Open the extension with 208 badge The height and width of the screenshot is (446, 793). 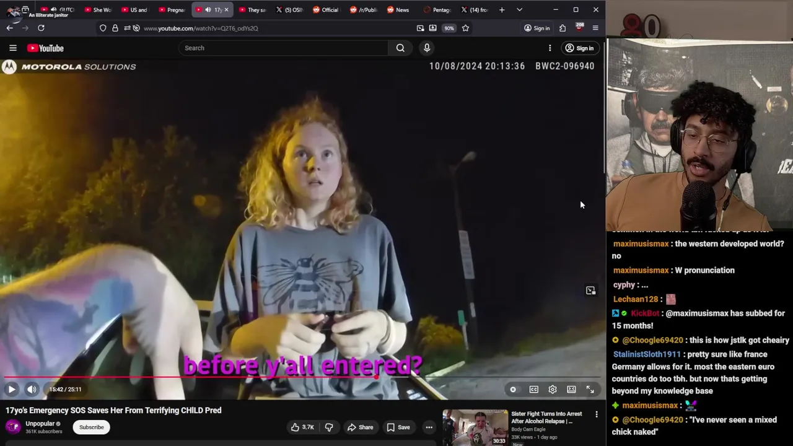click(579, 28)
